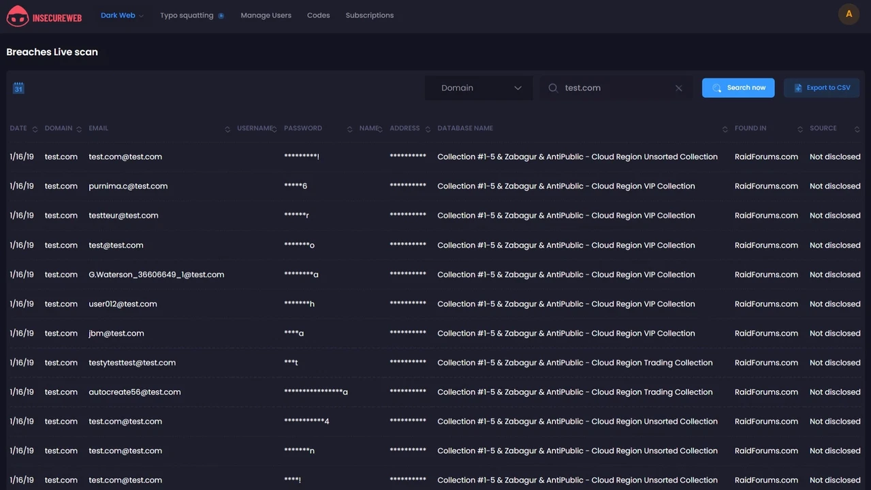Click the InsecureWeb logo
Image resolution: width=871 pixels, height=490 pixels.
(44, 16)
